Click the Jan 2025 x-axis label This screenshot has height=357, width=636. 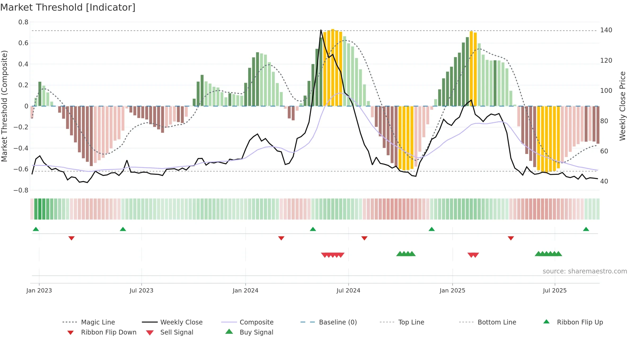[453, 290]
